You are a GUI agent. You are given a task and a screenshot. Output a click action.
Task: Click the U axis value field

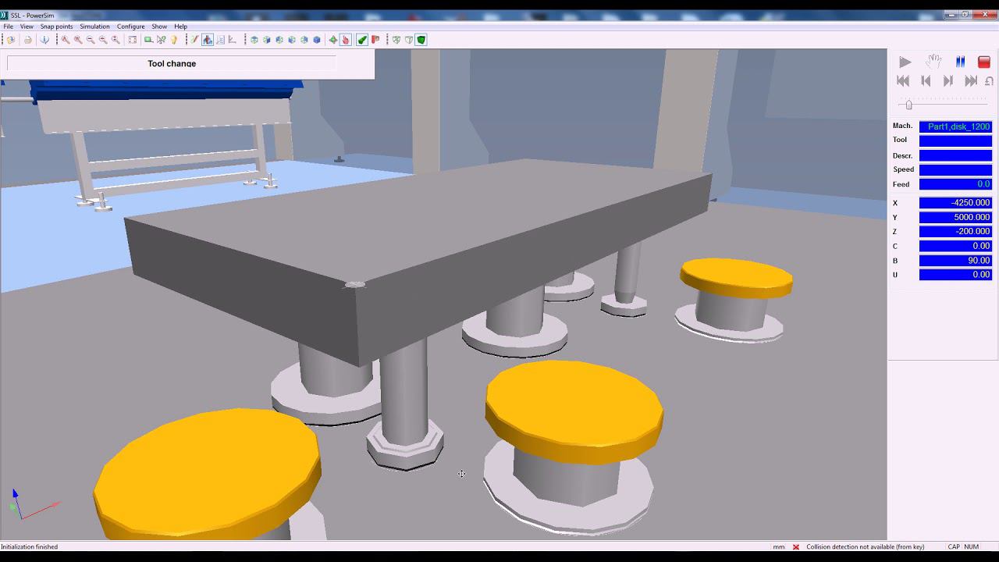(x=955, y=275)
